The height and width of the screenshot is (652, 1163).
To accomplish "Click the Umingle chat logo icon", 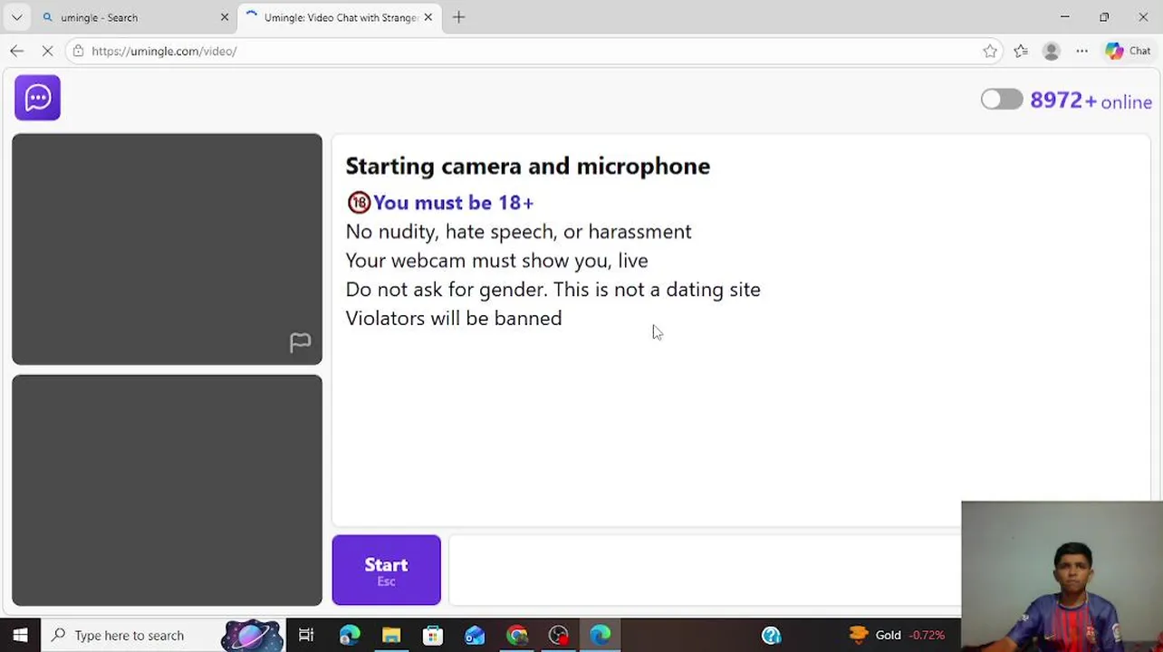I will click(37, 98).
